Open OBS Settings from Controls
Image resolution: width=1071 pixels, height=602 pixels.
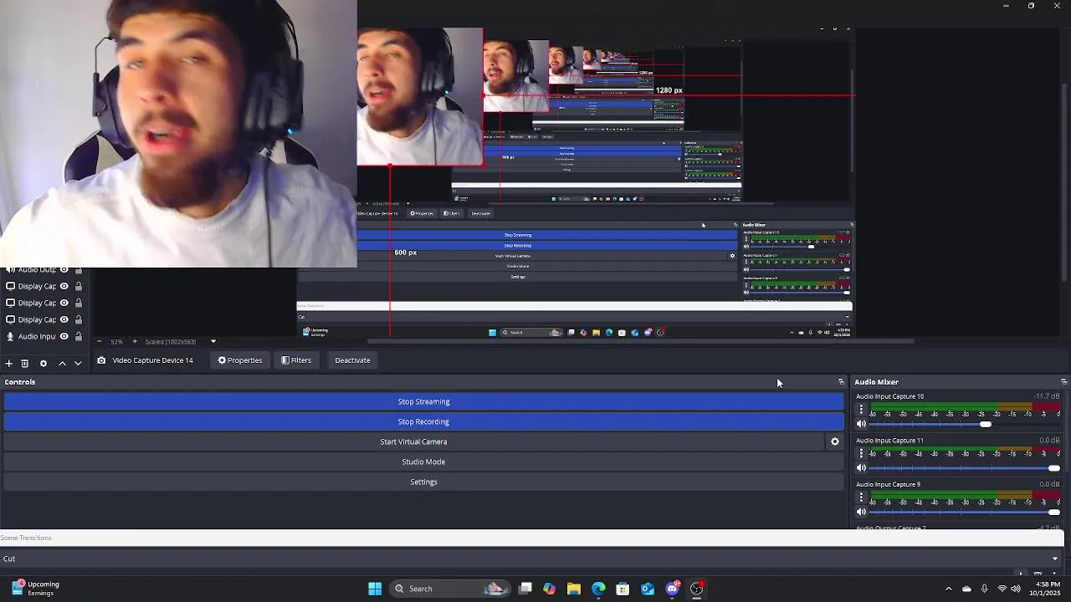tap(423, 482)
